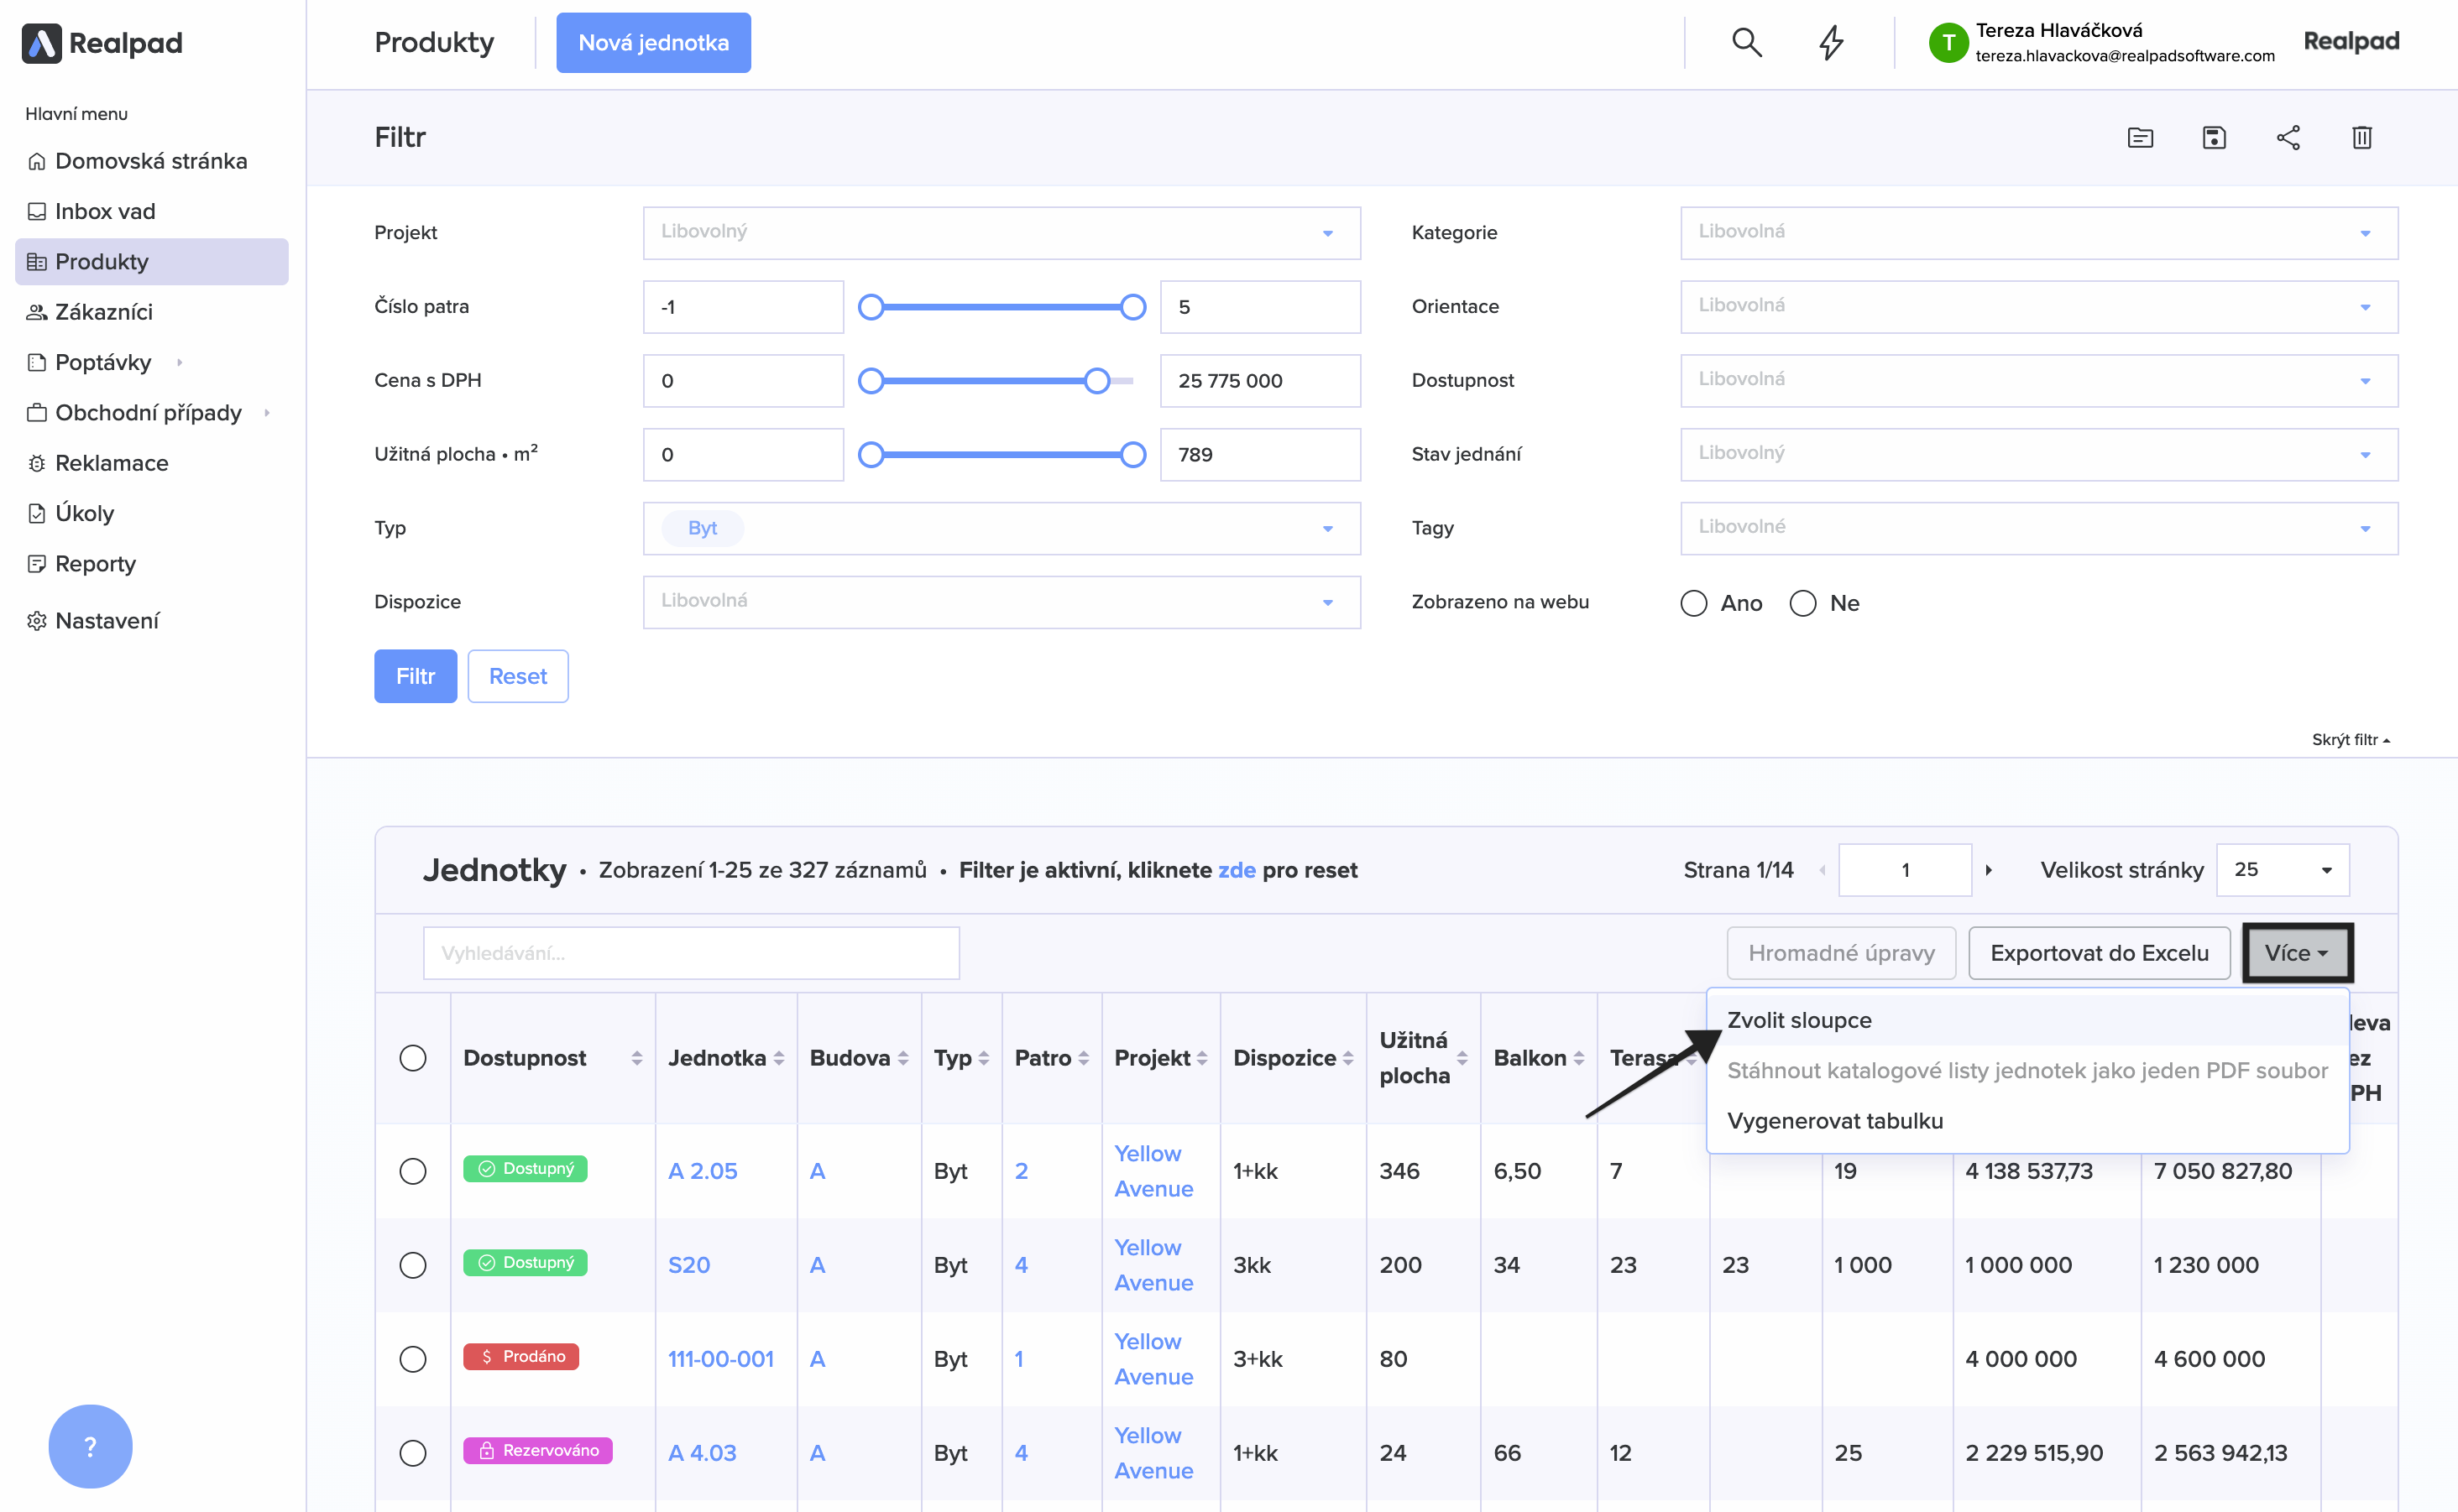
Task: Click the zde link to reset filter
Action: (x=1237, y=870)
